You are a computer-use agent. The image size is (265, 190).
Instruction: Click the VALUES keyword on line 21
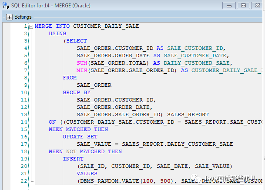coord(87,174)
